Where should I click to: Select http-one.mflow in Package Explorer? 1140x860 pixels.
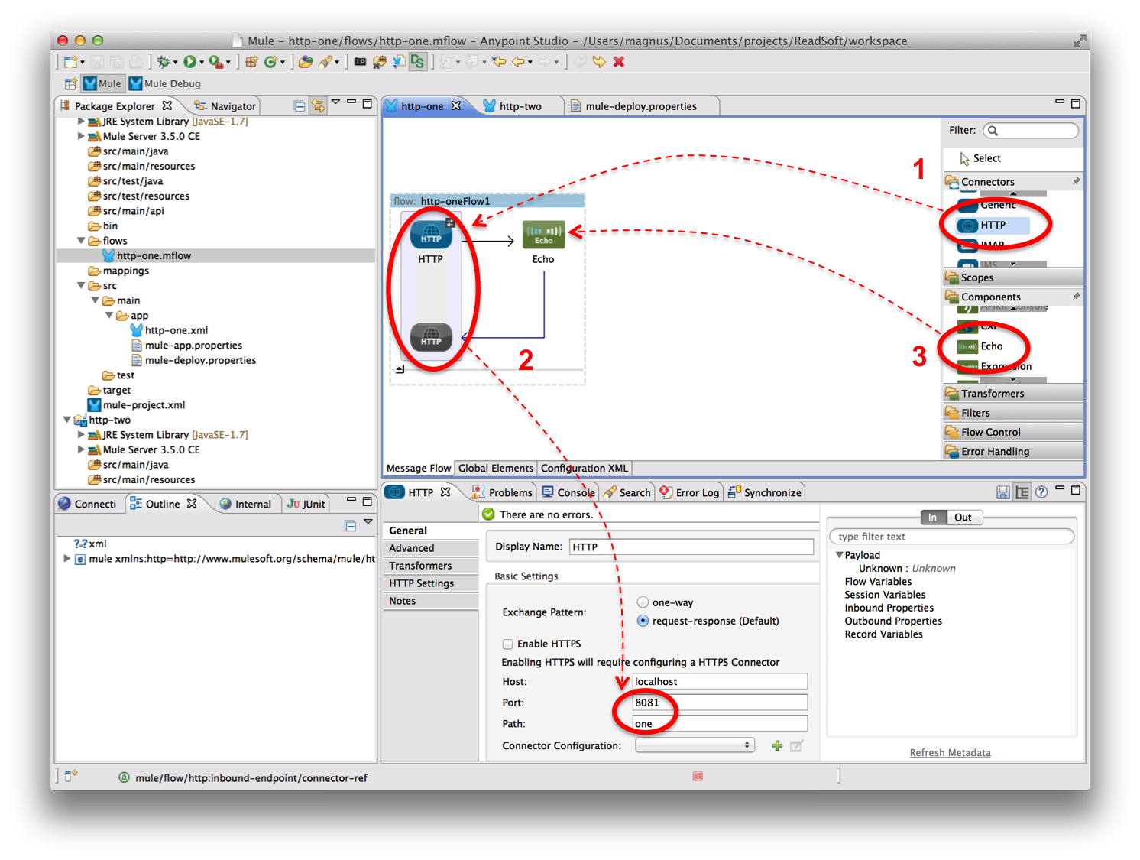[x=154, y=256]
